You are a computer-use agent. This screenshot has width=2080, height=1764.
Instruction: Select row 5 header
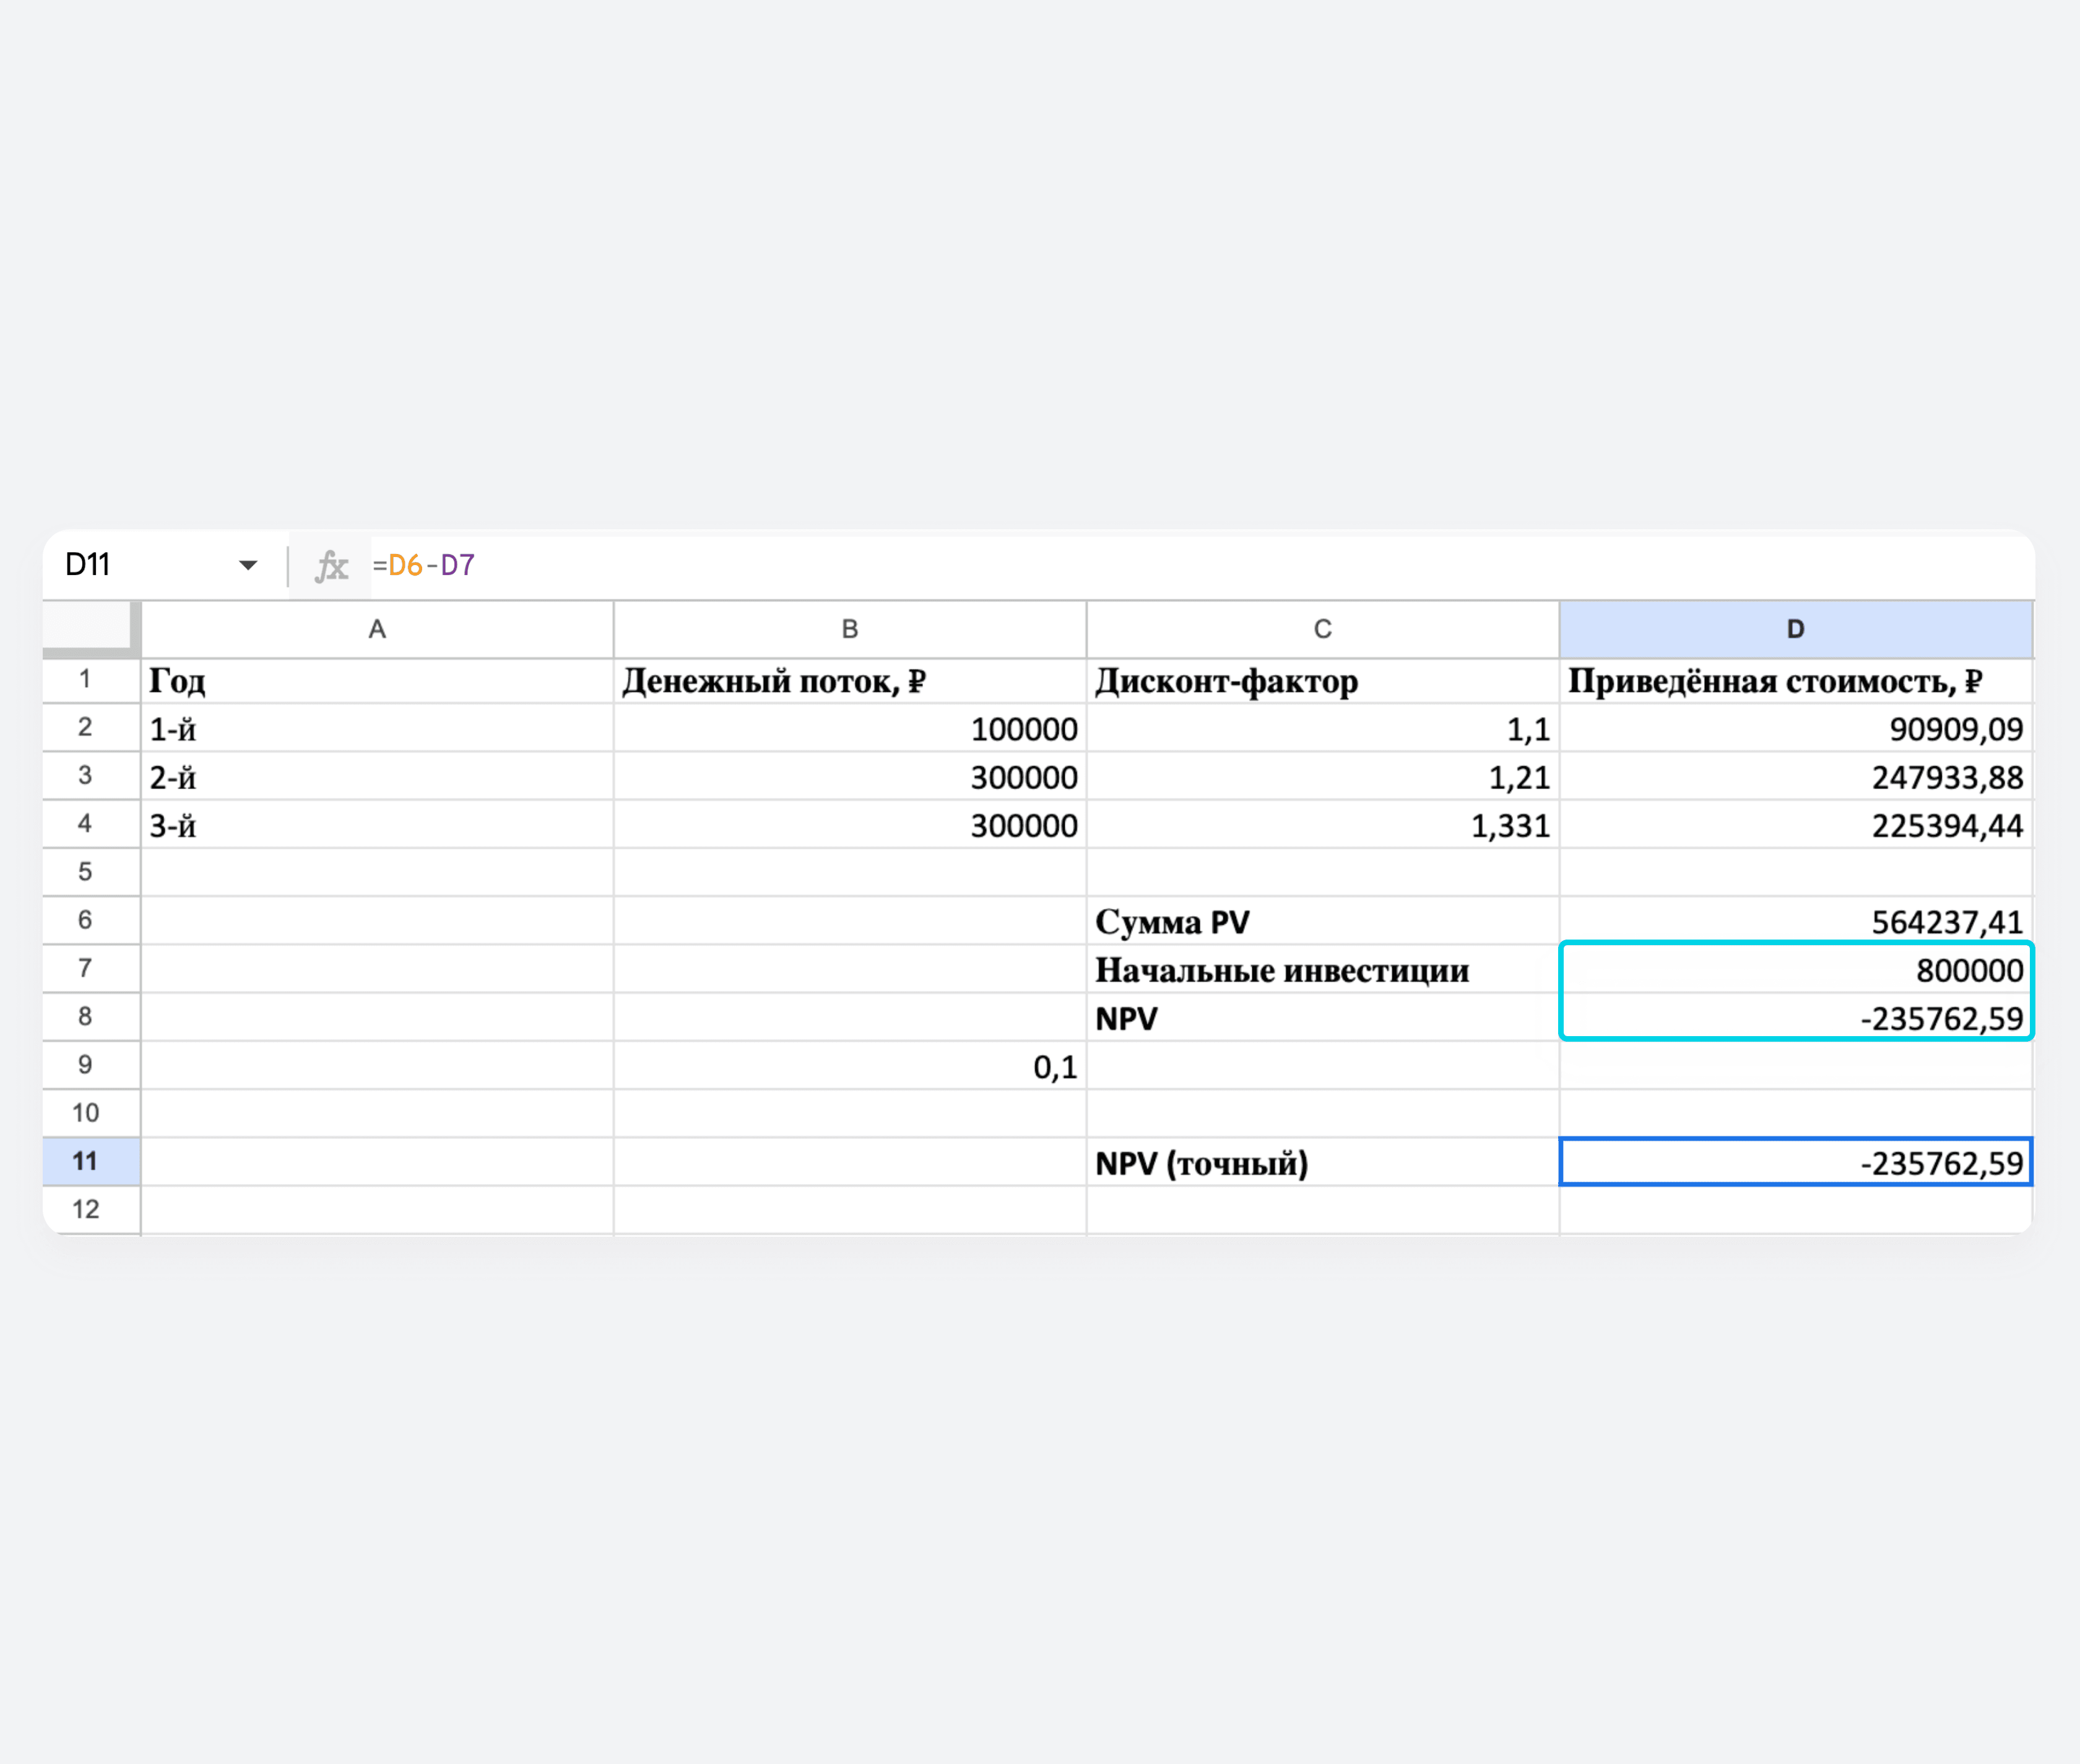pyautogui.click(x=86, y=872)
